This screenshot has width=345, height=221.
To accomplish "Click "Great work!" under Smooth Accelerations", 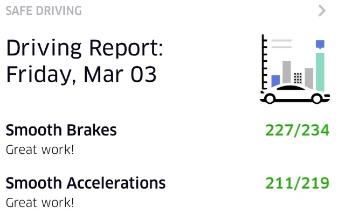I will coord(39,203).
